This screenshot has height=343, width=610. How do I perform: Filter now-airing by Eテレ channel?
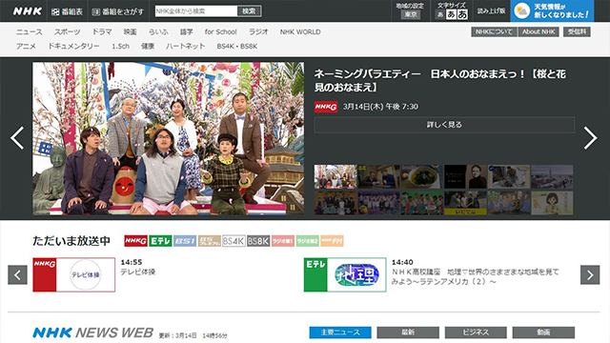[x=160, y=241]
